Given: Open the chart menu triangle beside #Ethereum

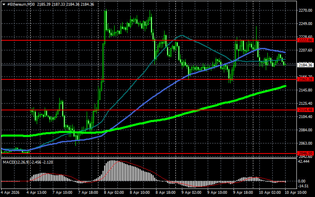Looking at the screenshot, I should coord(4,4).
